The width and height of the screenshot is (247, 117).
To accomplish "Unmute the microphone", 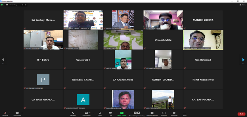I will click(5, 113).
